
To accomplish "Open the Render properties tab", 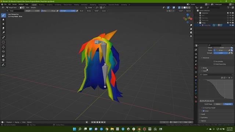I will pyautogui.click(x=196, y=54).
